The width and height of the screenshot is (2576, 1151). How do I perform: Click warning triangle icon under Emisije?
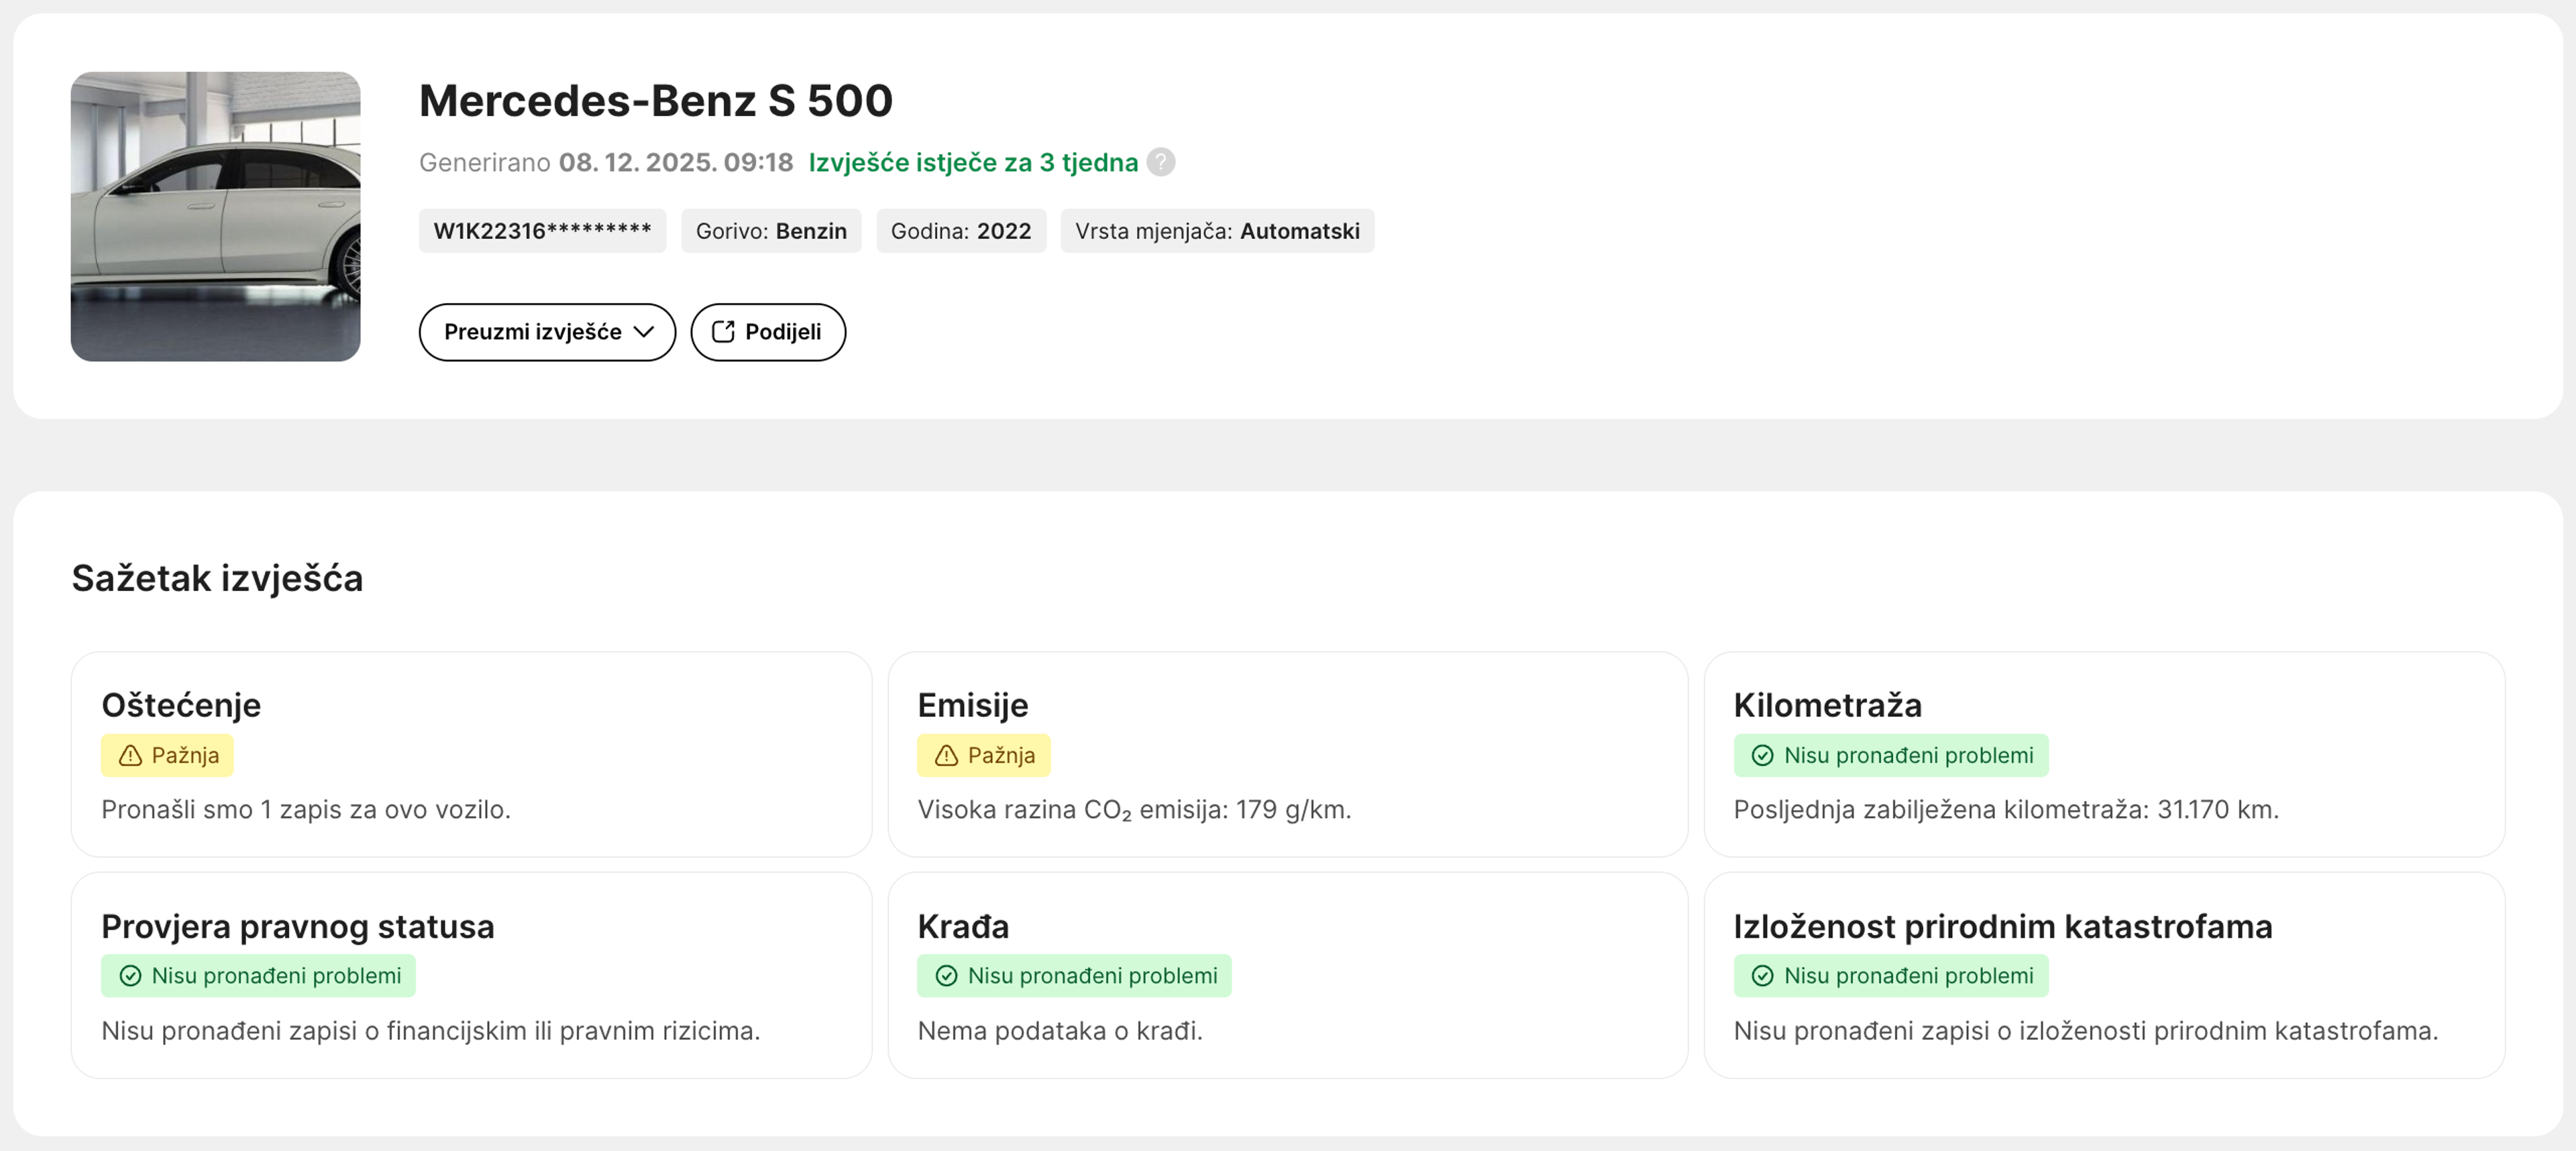[946, 756]
